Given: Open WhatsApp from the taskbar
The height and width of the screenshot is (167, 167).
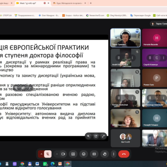Looking at the screenshot, I should [45, 164].
